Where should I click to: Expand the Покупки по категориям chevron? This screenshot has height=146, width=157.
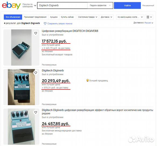coord(35,5)
